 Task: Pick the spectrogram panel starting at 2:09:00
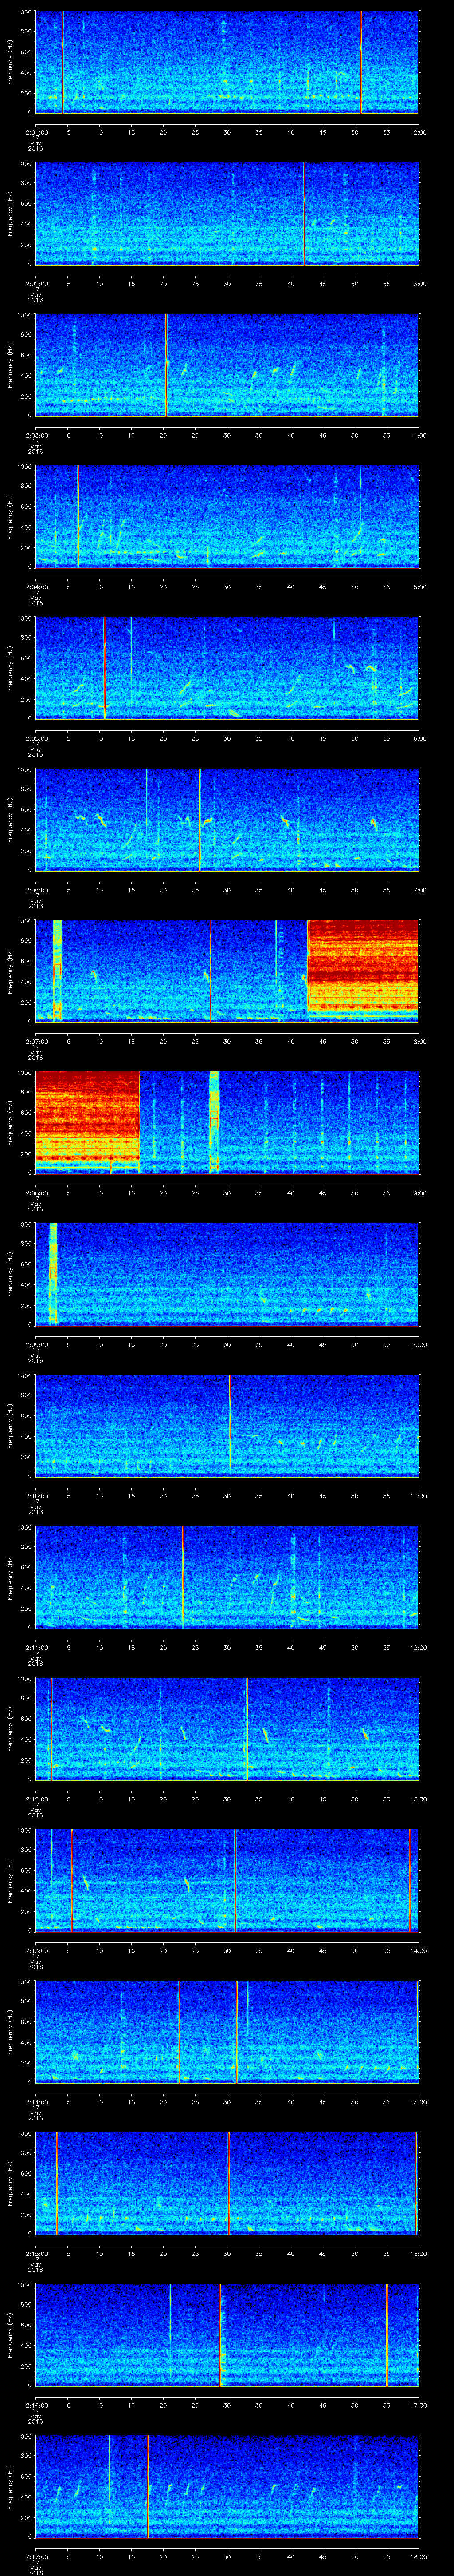click(227, 1274)
